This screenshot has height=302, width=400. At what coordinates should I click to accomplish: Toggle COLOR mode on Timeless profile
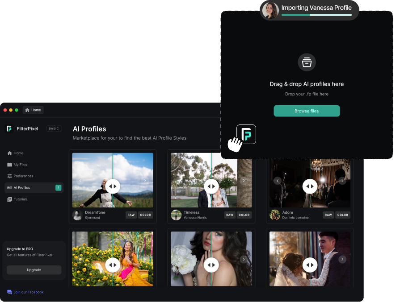click(244, 215)
